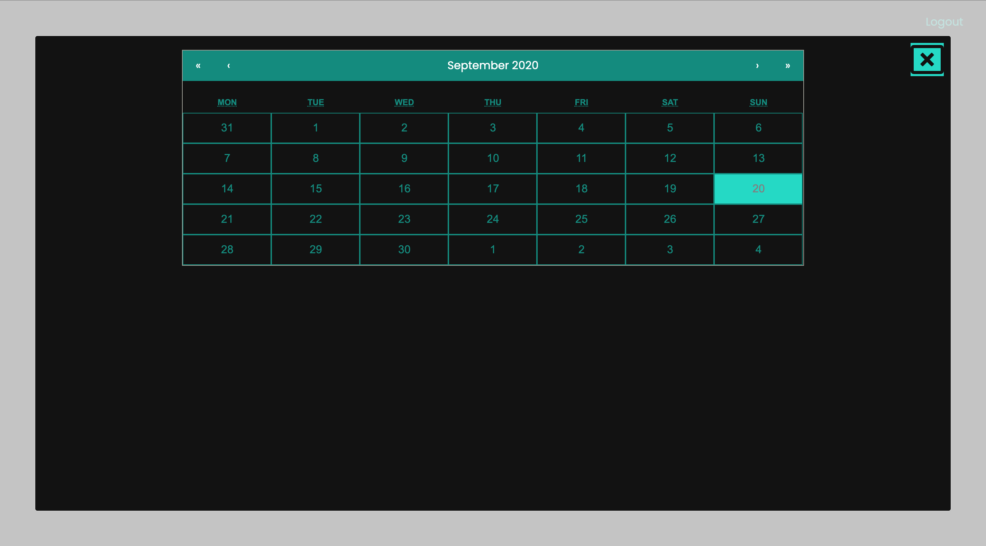Pick September 22

[x=316, y=219]
